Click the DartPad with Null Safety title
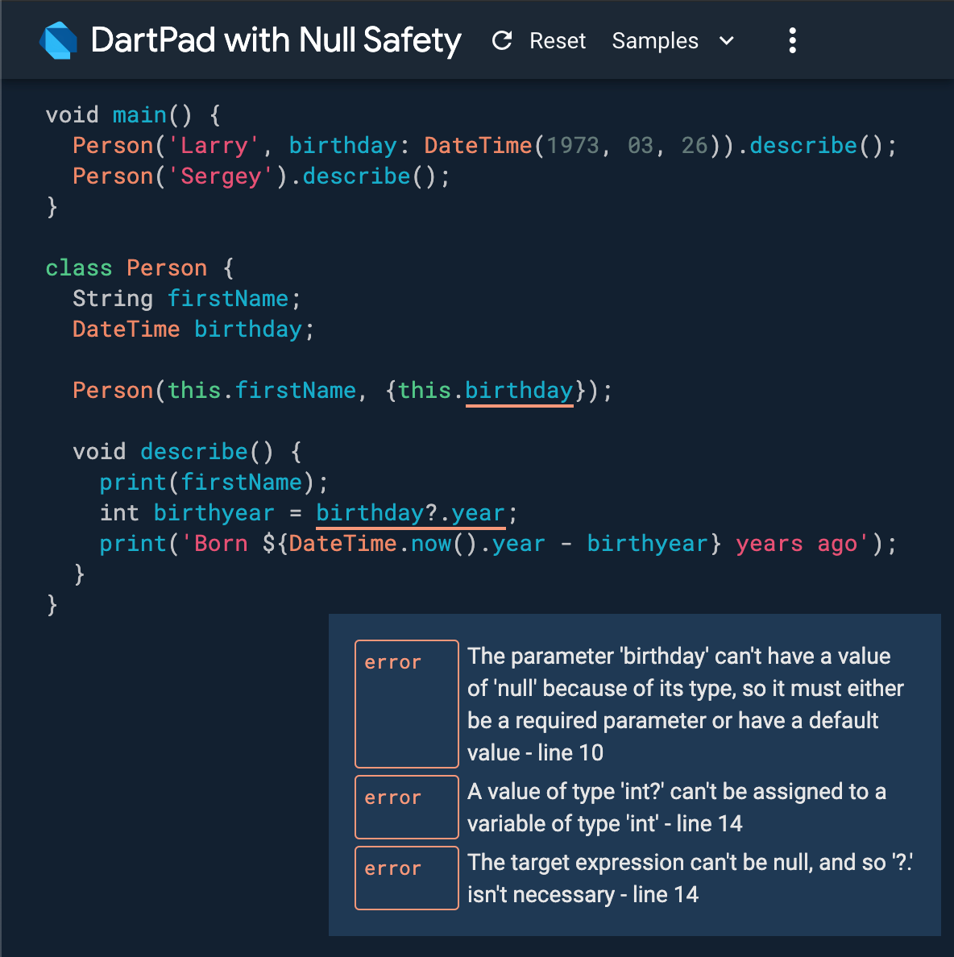The image size is (954, 957). (276, 39)
